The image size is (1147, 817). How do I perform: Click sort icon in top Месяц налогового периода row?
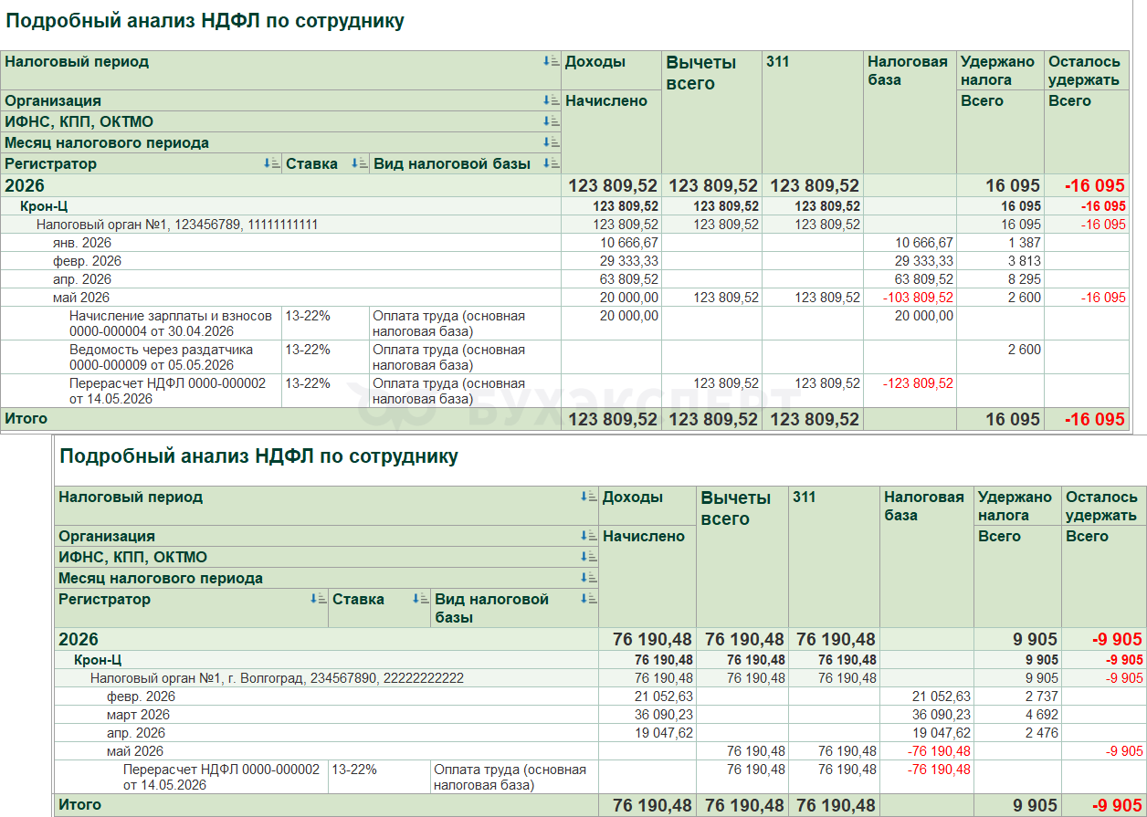tap(551, 142)
